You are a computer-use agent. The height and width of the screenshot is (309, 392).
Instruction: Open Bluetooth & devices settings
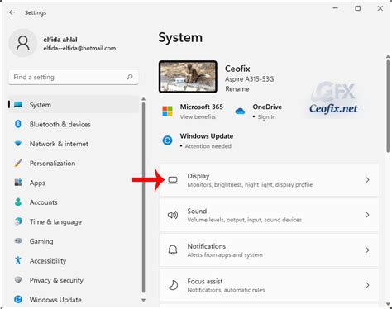[x=74, y=124]
